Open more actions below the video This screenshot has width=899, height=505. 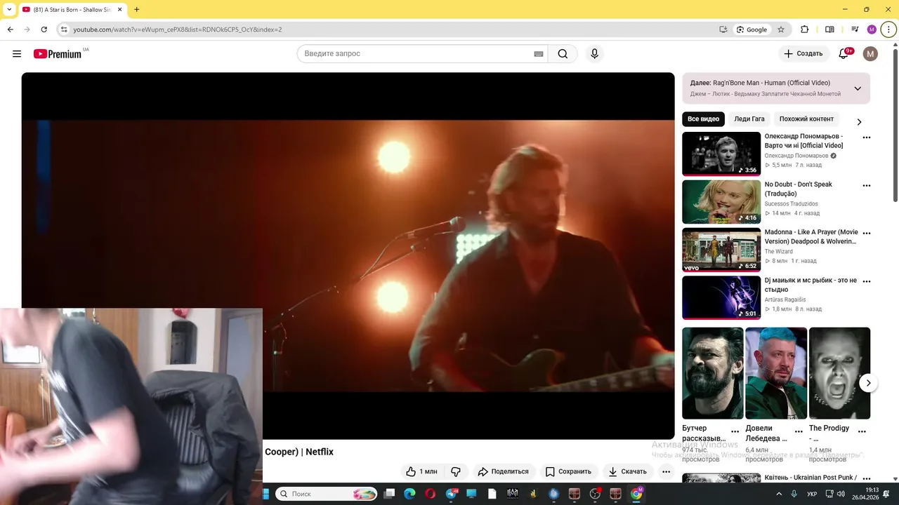click(x=666, y=471)
